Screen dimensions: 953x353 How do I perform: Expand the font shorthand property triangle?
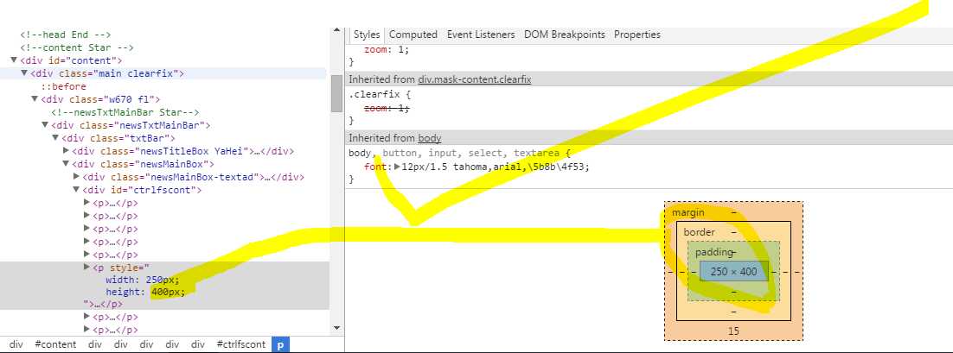click(x=397, y=167)
